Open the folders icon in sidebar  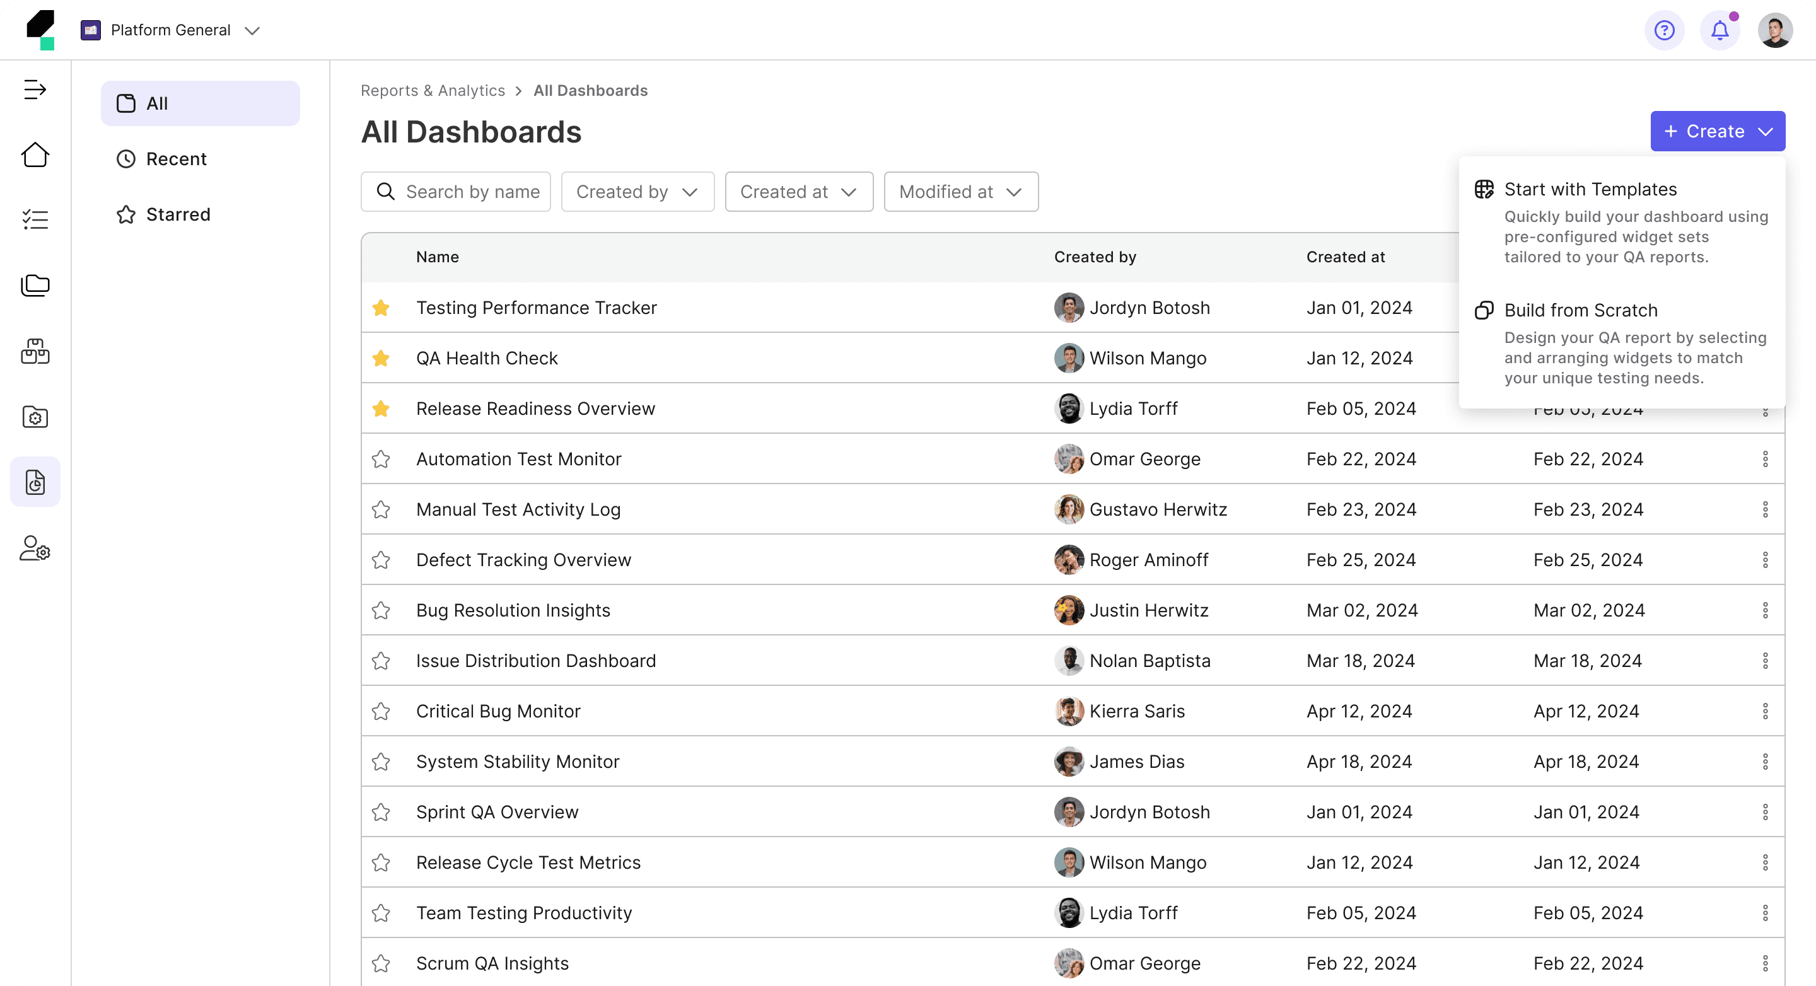tap(35, 286)
